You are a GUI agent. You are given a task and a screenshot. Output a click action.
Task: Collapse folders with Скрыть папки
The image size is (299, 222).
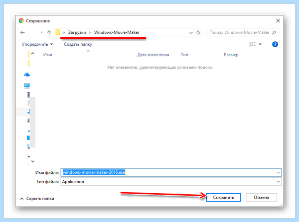click(37, 199)
